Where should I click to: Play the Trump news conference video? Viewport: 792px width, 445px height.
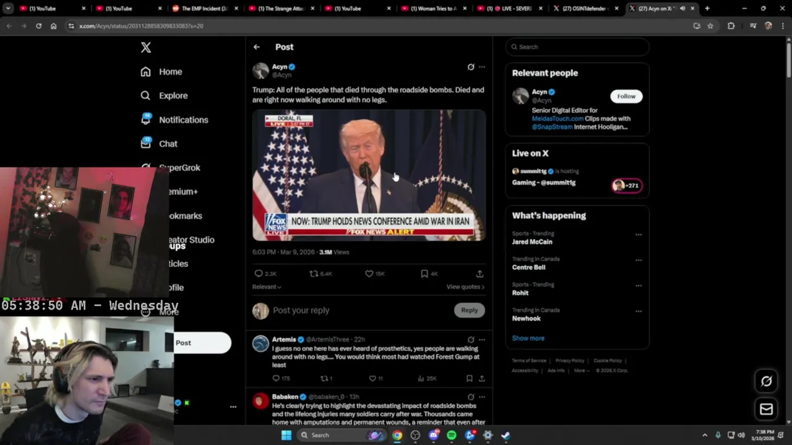(369, 175)
